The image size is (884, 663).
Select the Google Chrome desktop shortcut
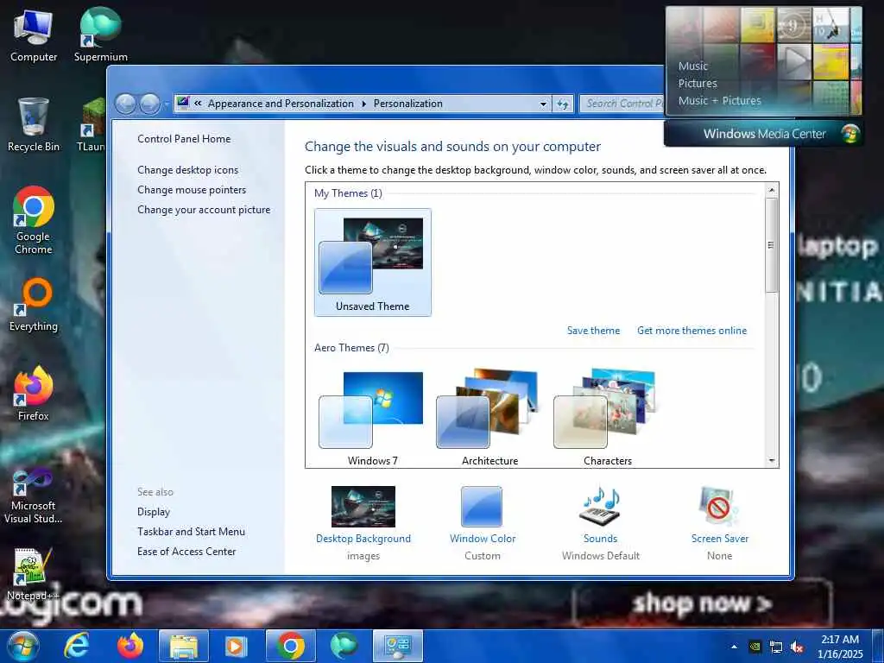(x=34, y=220)
